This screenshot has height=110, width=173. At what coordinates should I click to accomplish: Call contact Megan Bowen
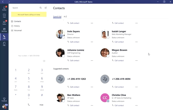118,61
